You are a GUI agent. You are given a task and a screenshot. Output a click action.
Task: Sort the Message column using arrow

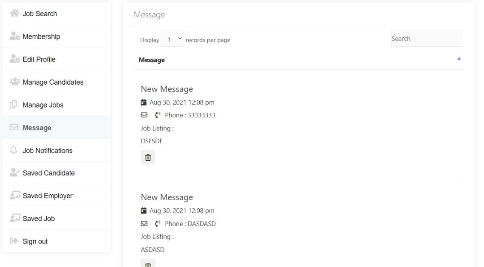pyautogui.click(x=459, y=59)
